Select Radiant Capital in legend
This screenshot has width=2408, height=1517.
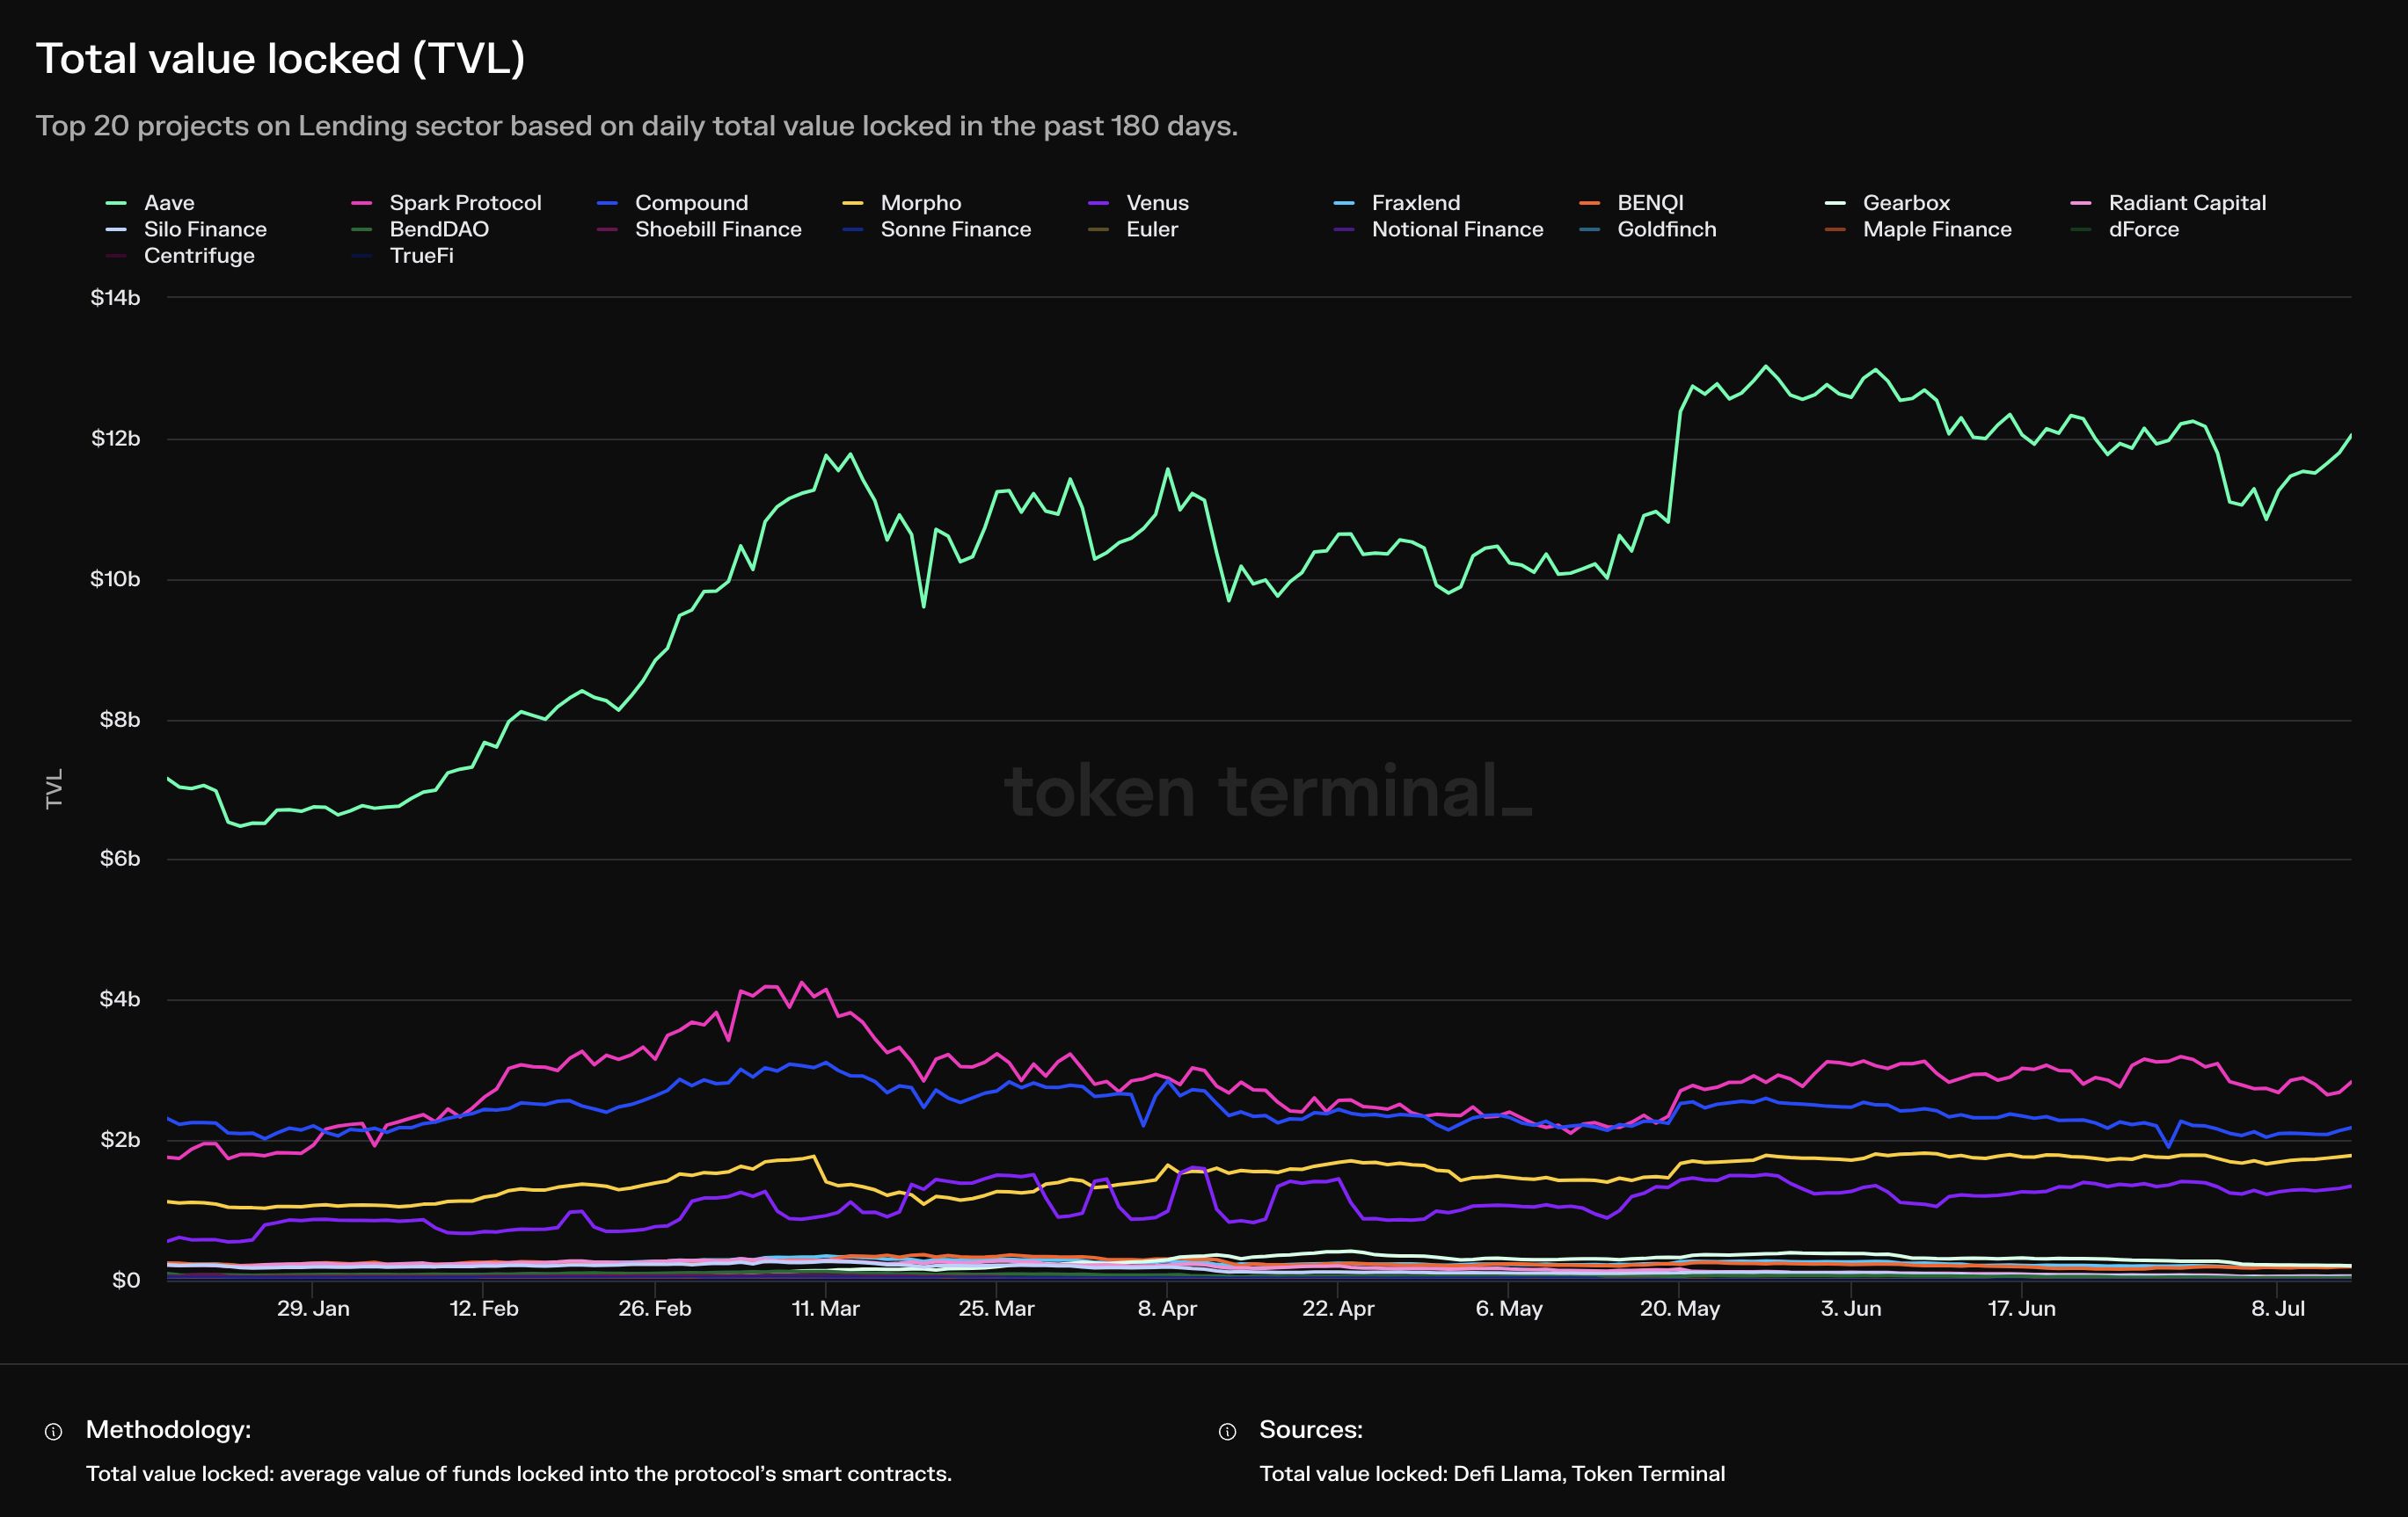(x=2186, y=203)
